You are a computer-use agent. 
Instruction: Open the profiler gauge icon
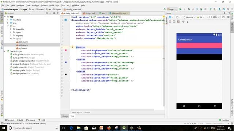pos(197,9)
